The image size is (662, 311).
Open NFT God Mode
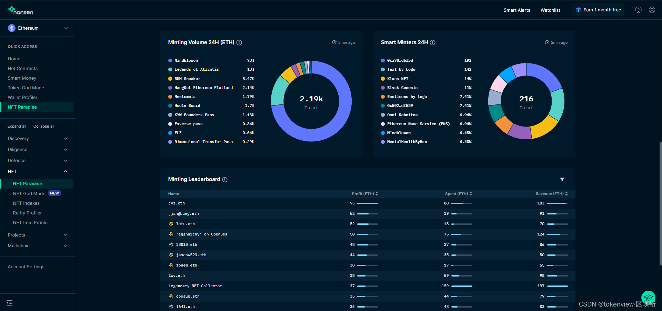[29, 194]
